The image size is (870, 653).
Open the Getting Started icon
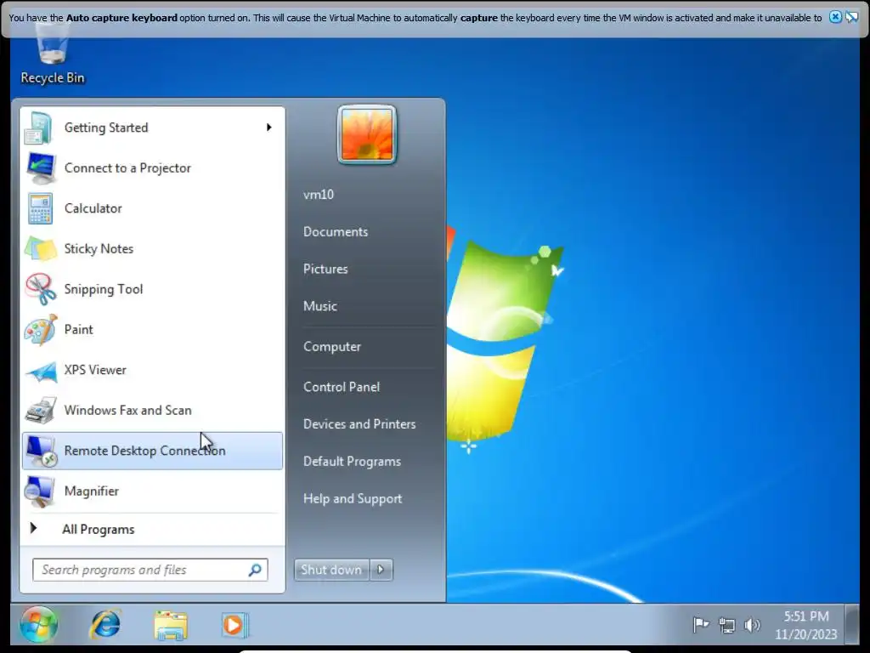click(x=39, y=128)
